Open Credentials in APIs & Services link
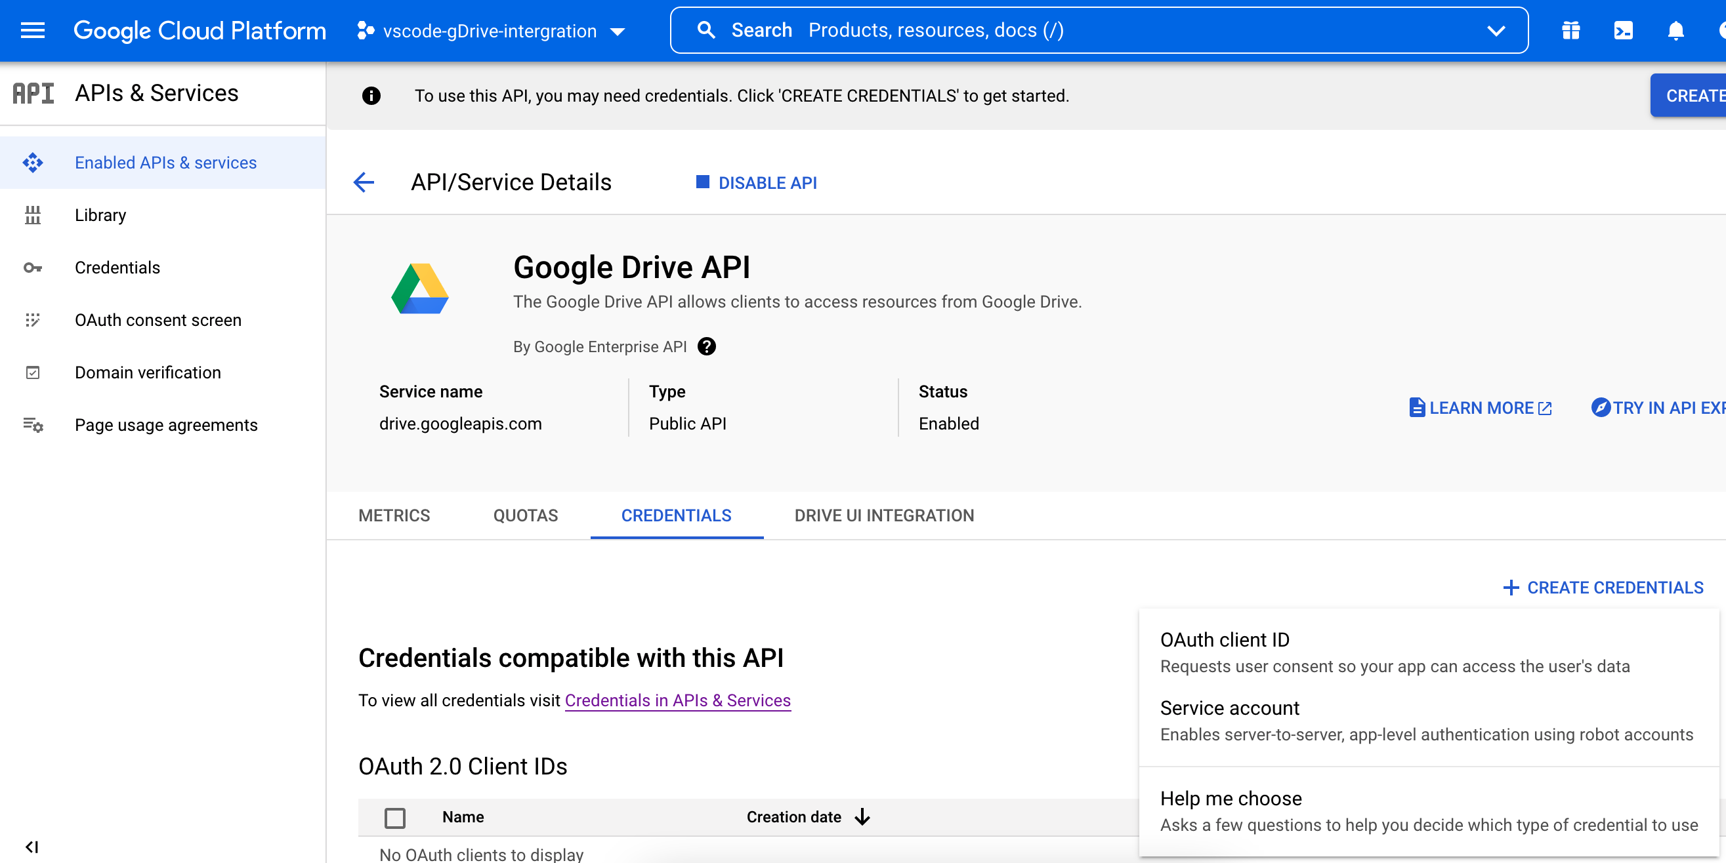The width and height of the screenshot is (1726, 863). pos(677,700)
